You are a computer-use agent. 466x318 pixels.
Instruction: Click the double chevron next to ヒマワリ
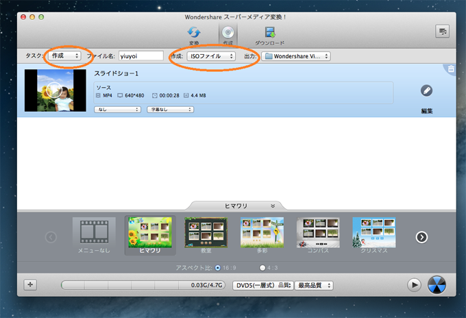(273, 206)
